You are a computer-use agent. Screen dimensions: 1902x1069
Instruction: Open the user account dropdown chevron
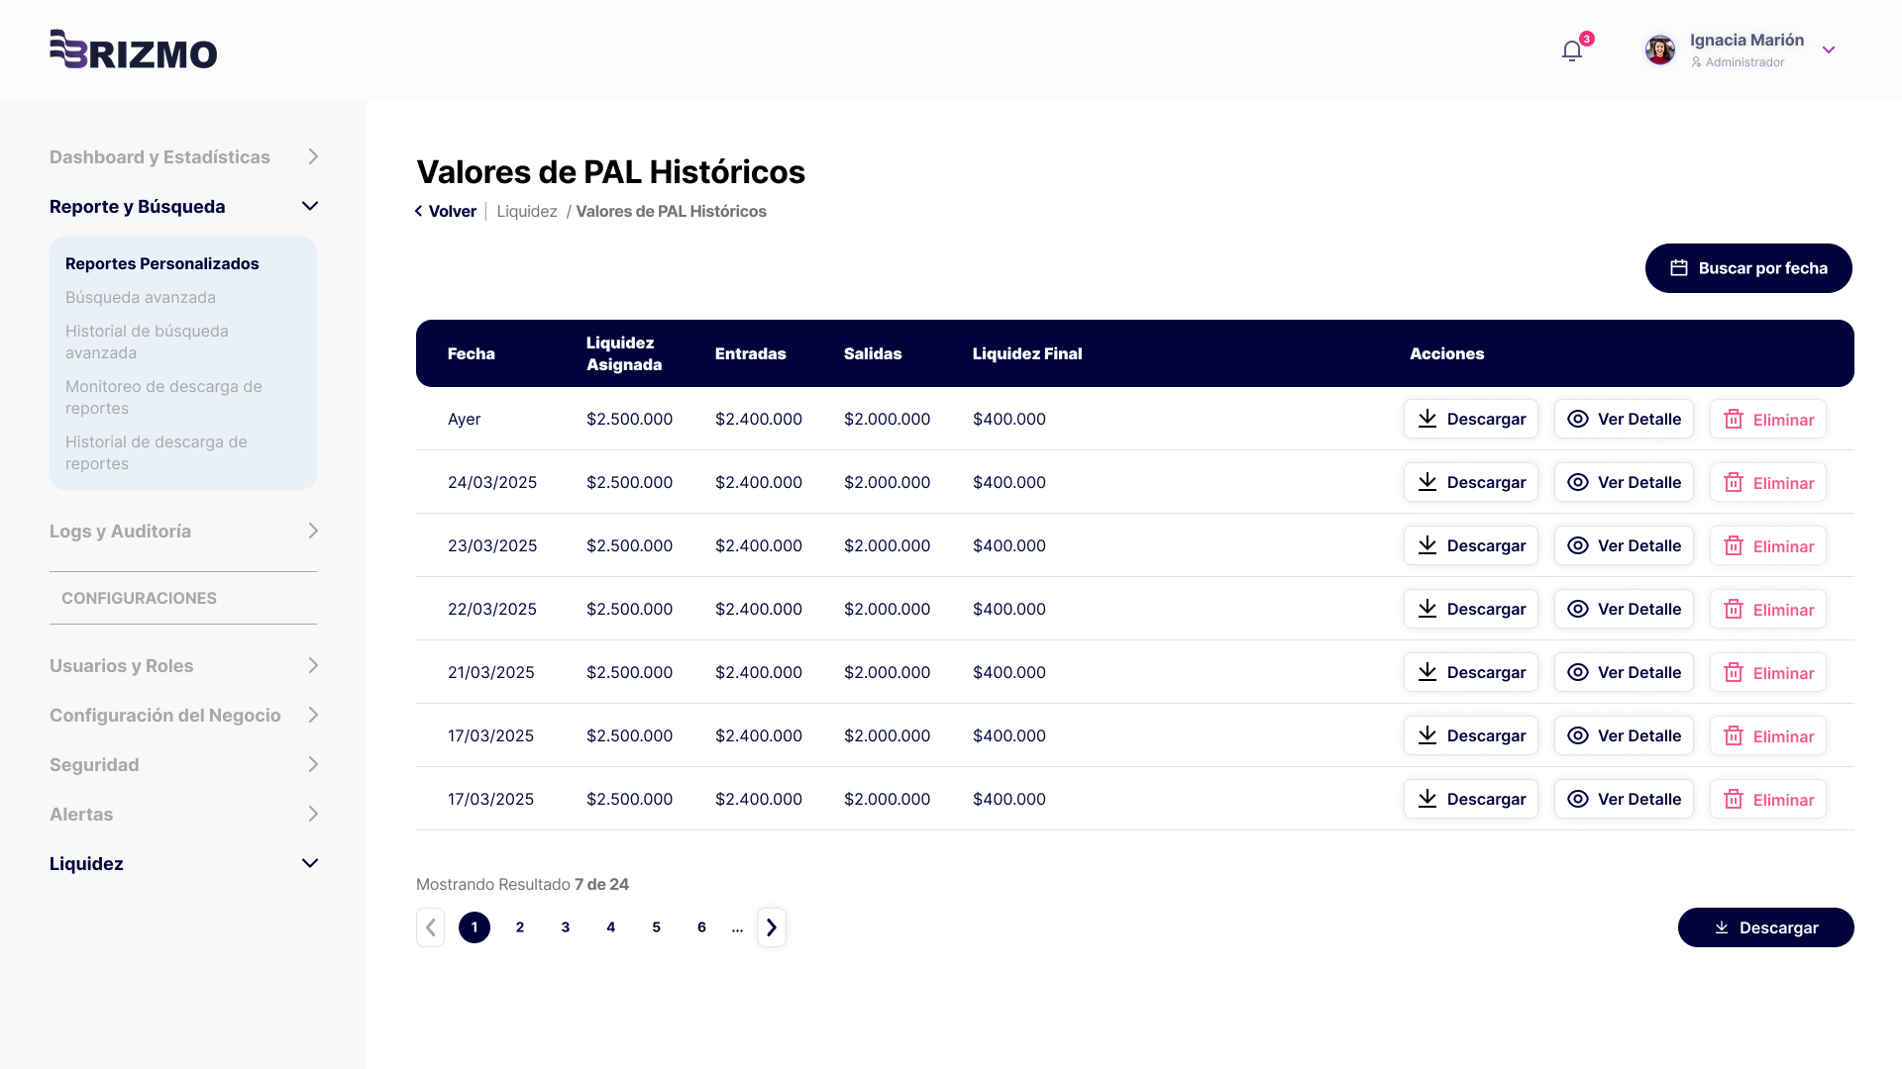1829,50
